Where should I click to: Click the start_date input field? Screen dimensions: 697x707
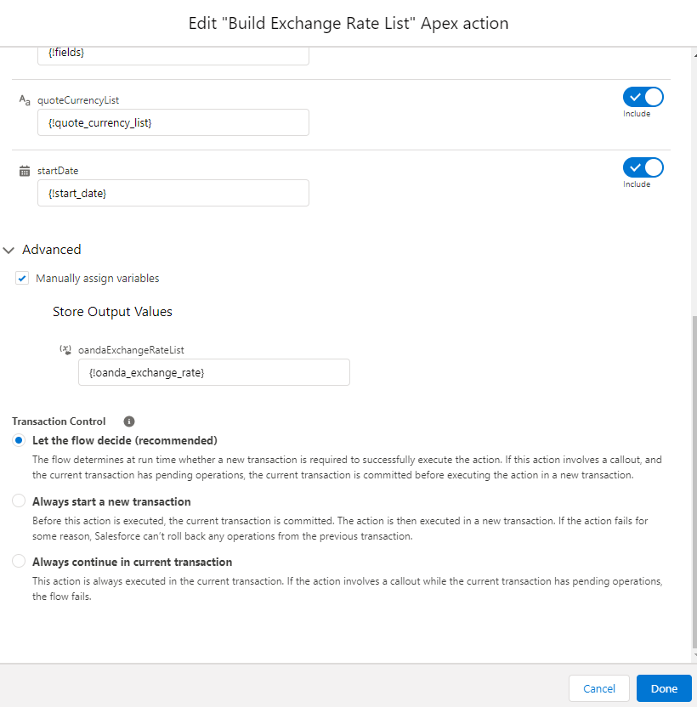click(x=173, y=193)
